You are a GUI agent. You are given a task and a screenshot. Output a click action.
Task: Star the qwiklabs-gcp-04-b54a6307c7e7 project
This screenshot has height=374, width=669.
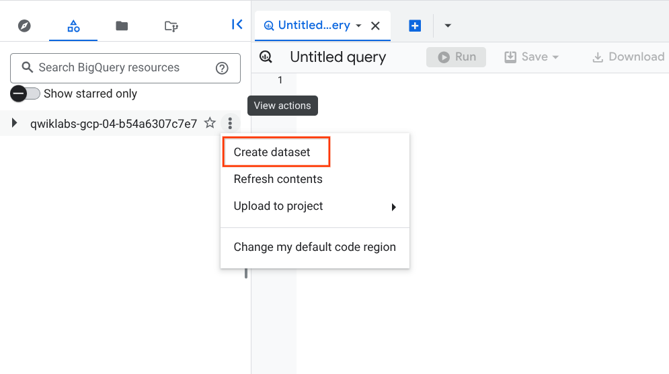[x=210, y=123]
